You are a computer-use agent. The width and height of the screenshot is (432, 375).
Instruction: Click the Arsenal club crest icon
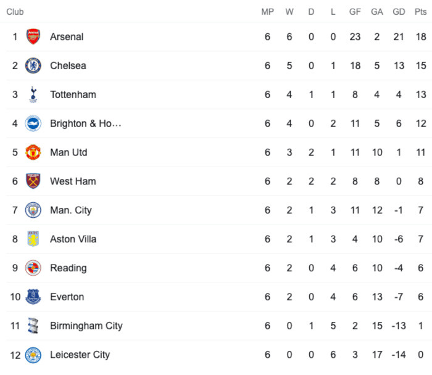coord(33,36)
